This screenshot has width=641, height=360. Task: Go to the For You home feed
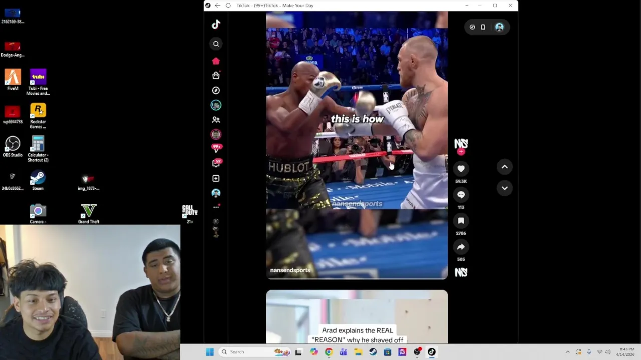(216, 61)
